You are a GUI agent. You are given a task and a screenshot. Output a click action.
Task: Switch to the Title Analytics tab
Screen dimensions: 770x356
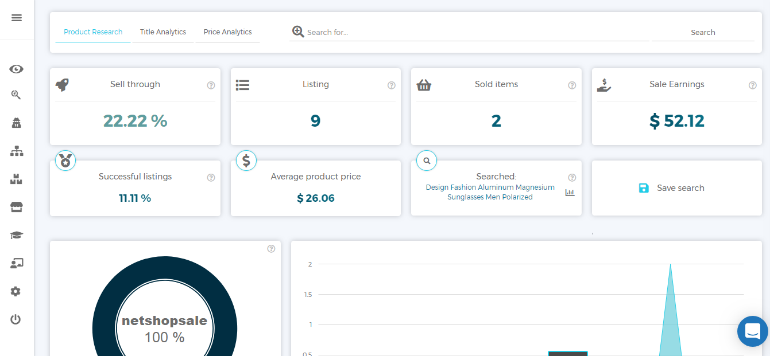(163, 32)
